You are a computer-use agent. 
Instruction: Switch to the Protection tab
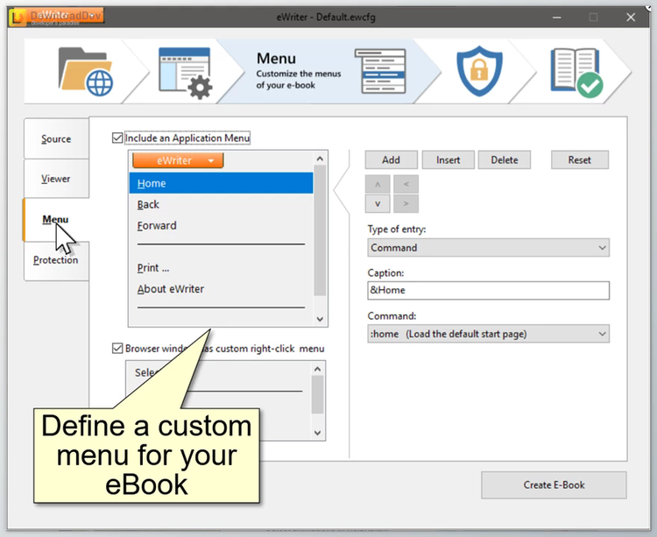[56, 260]
